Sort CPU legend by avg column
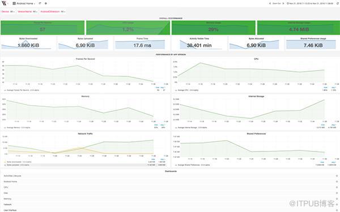Viewport: 340px width, 212px height. coord(334,88)
